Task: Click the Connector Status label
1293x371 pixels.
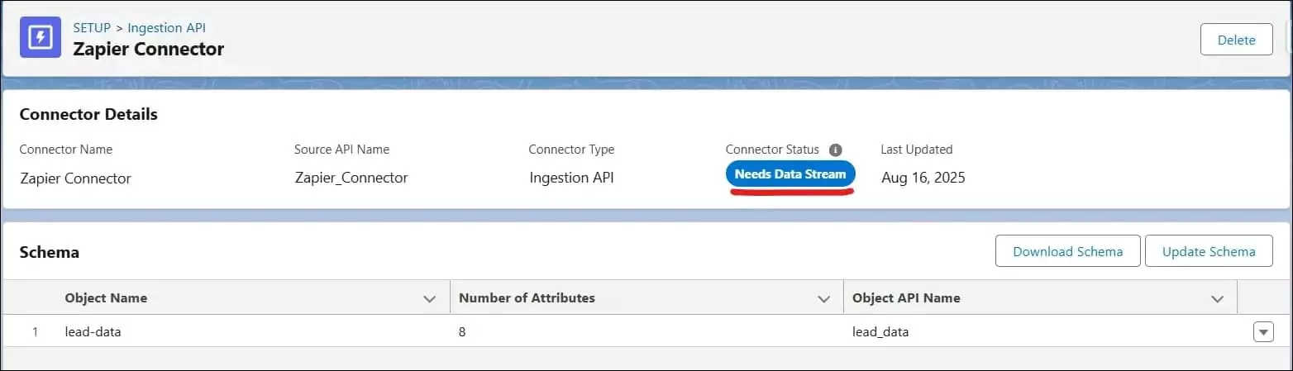Action: click(772, 150)
